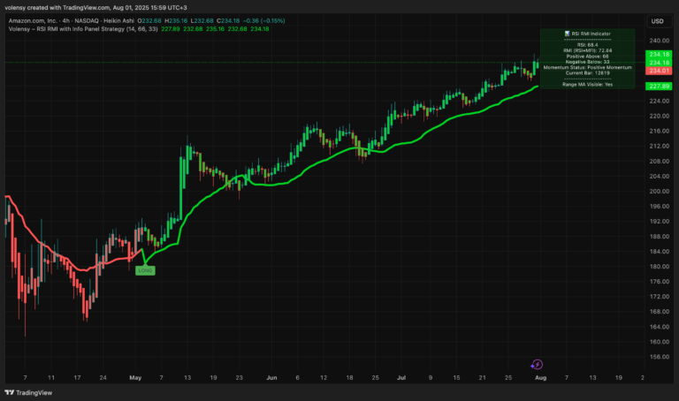Click 'Range MA Visible: Yes' line

587,85
